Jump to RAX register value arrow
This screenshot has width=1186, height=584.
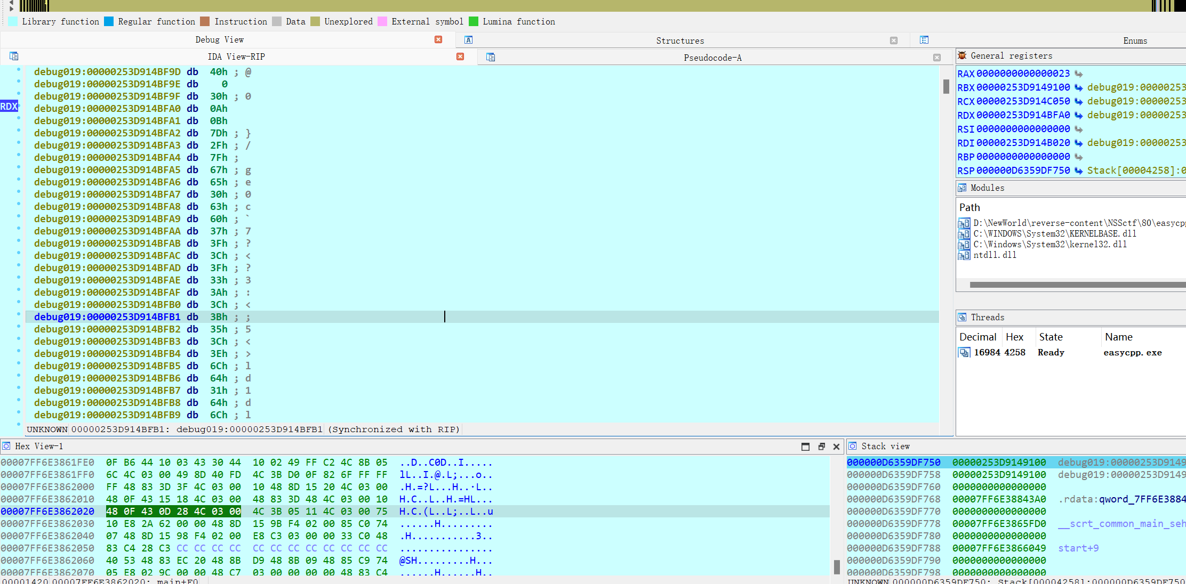tap(1078, 74)
